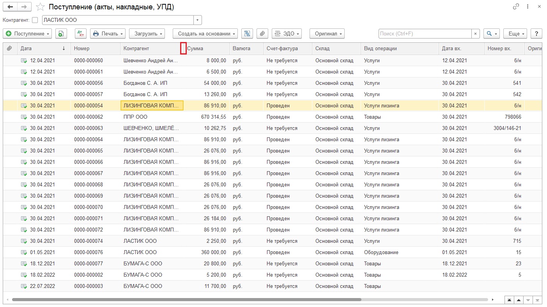This screenshot has height=307, width=547.
Task: Click the Контрагент column header
Action: pyautogui.click(x=152, y=49)
